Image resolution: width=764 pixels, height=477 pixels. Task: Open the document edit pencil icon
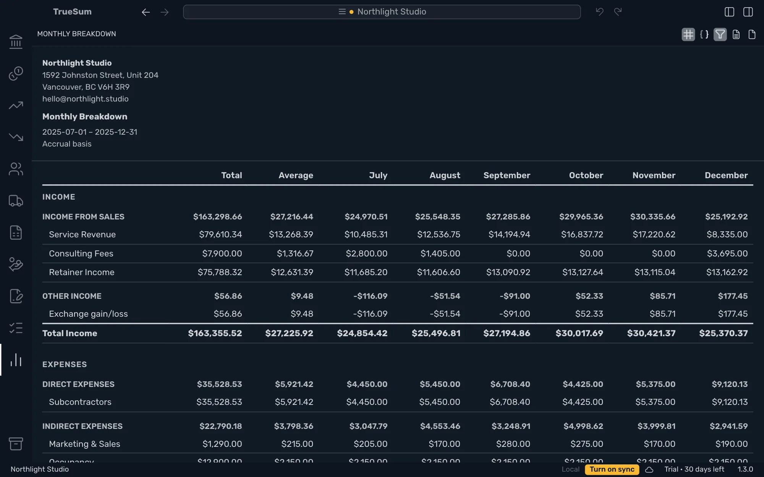tap(16, 296)
